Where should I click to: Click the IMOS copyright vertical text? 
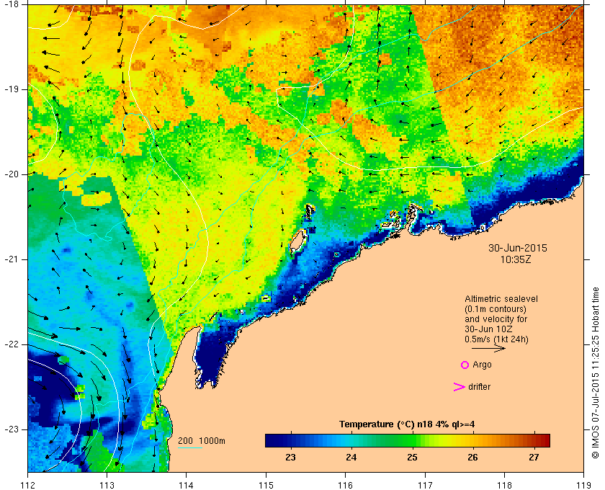tap(596, 373)
